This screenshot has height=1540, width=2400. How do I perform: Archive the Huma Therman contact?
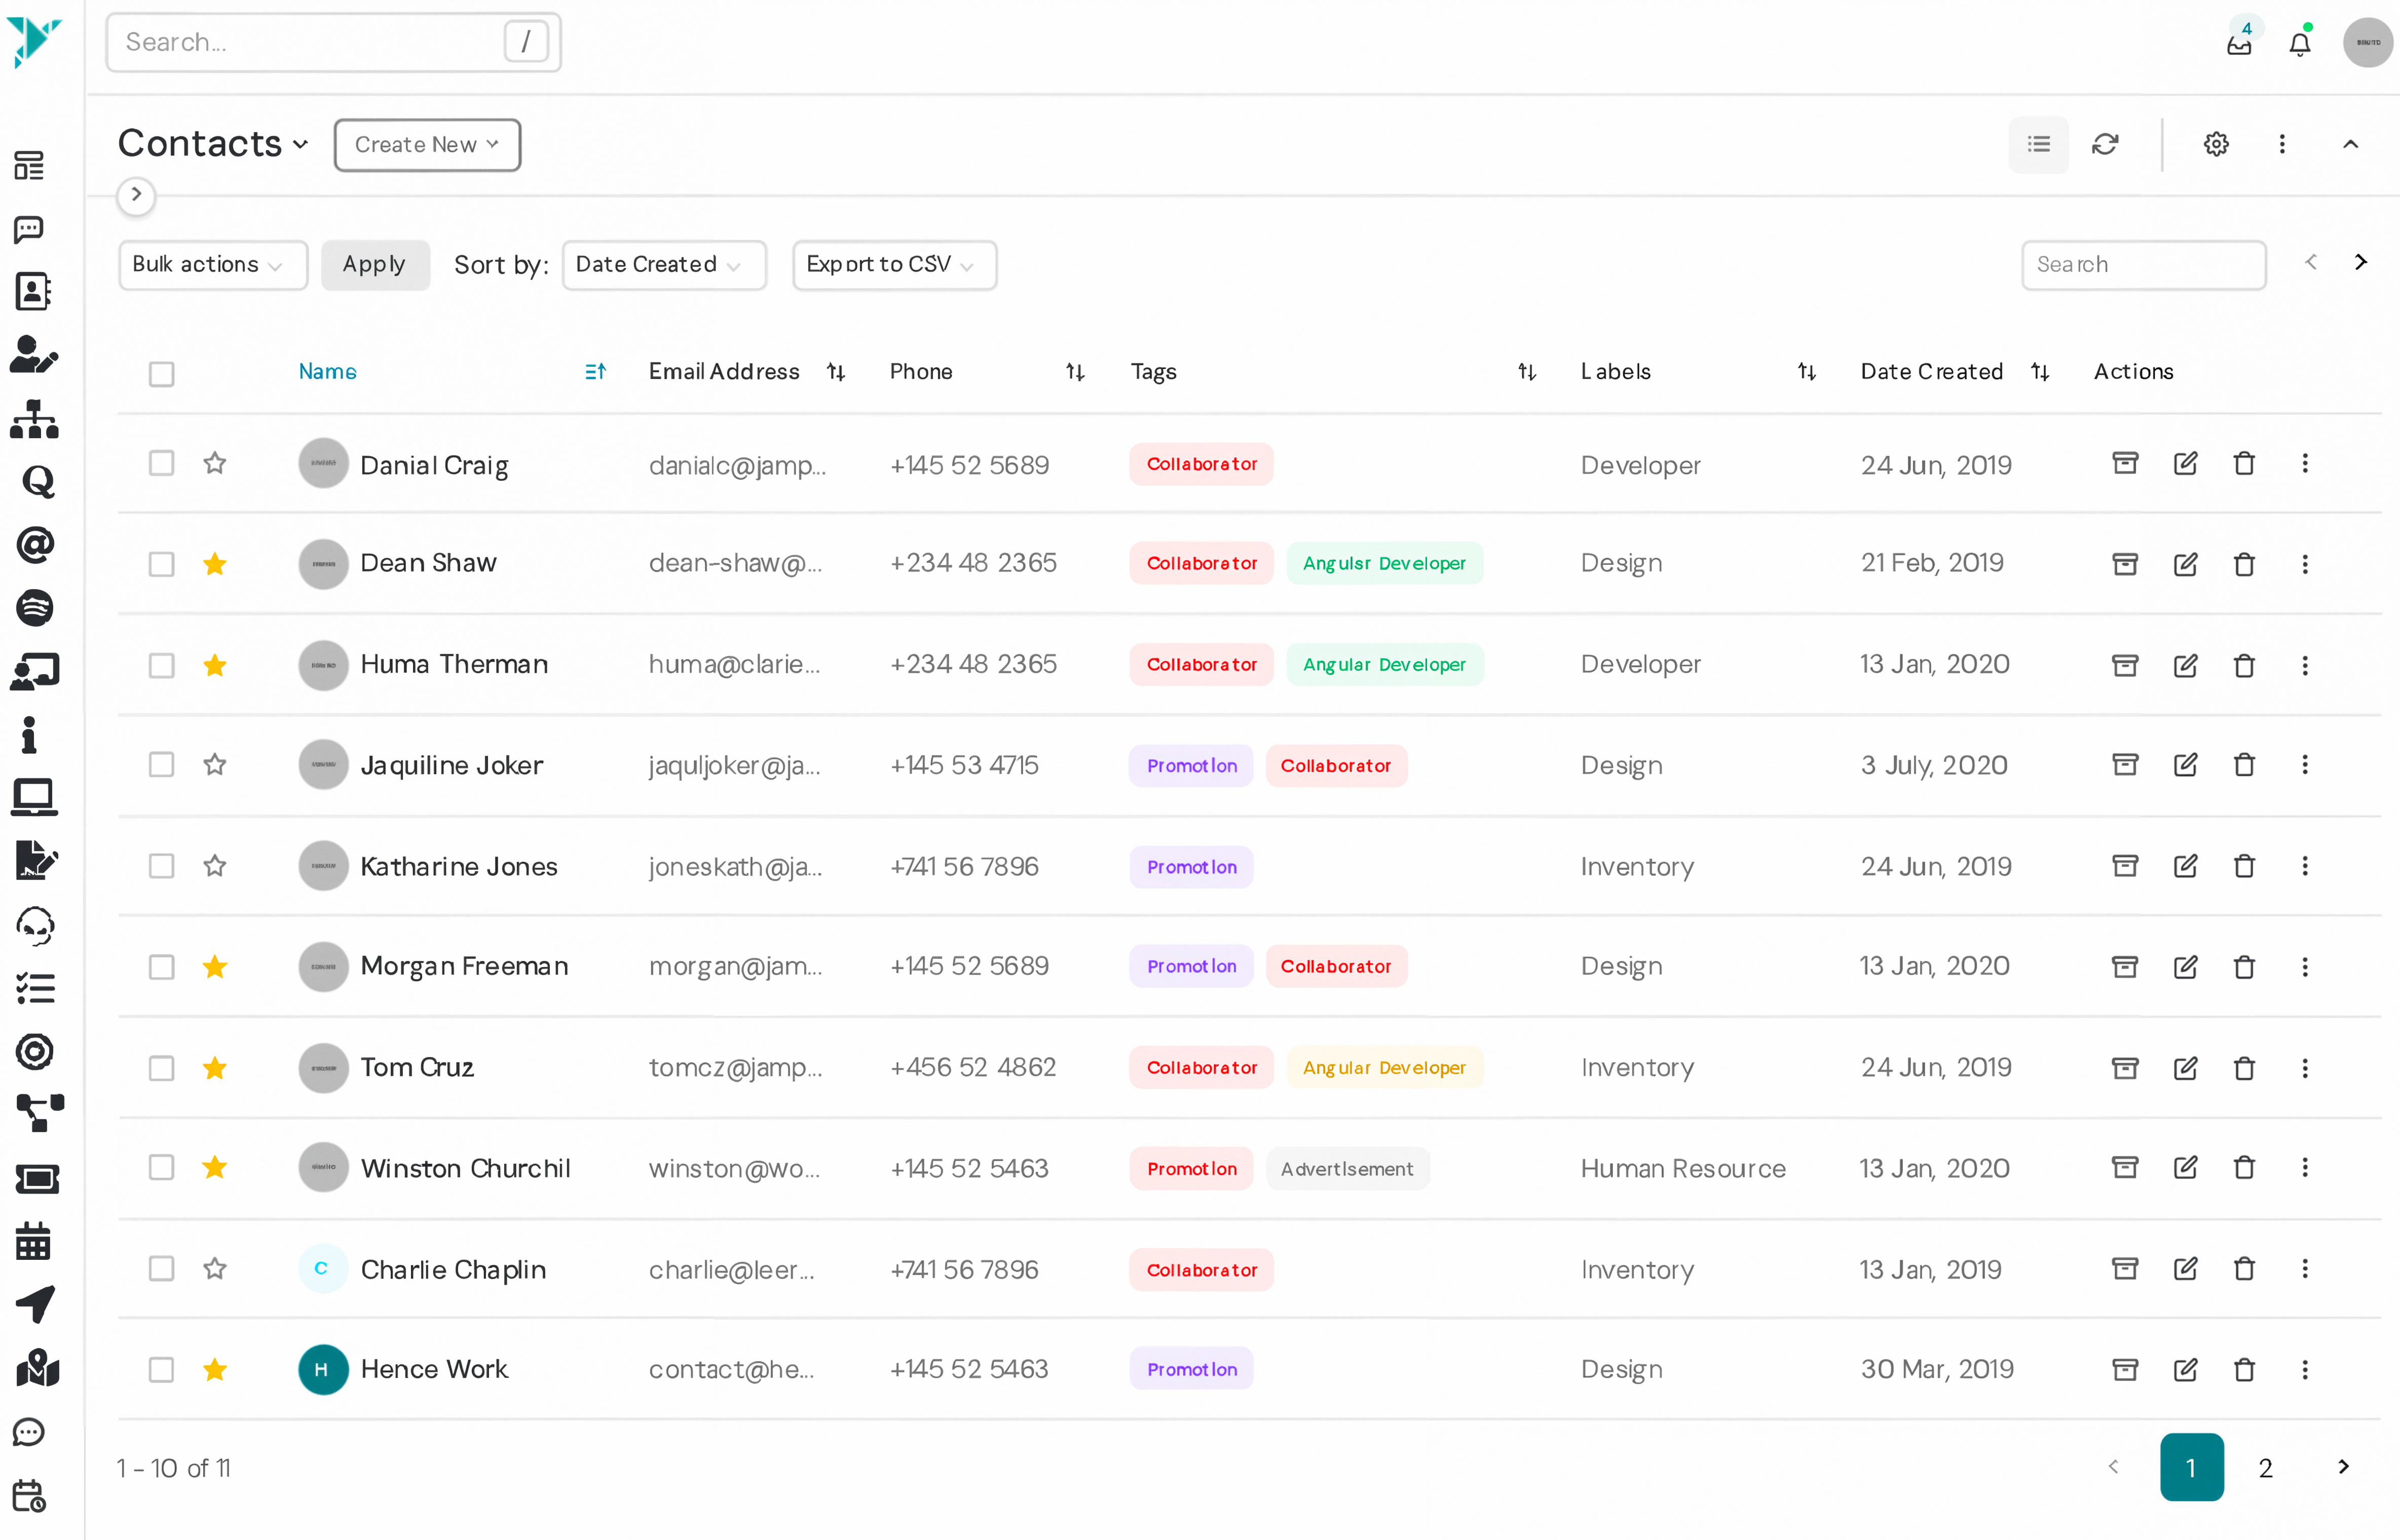coord(2125,665)
